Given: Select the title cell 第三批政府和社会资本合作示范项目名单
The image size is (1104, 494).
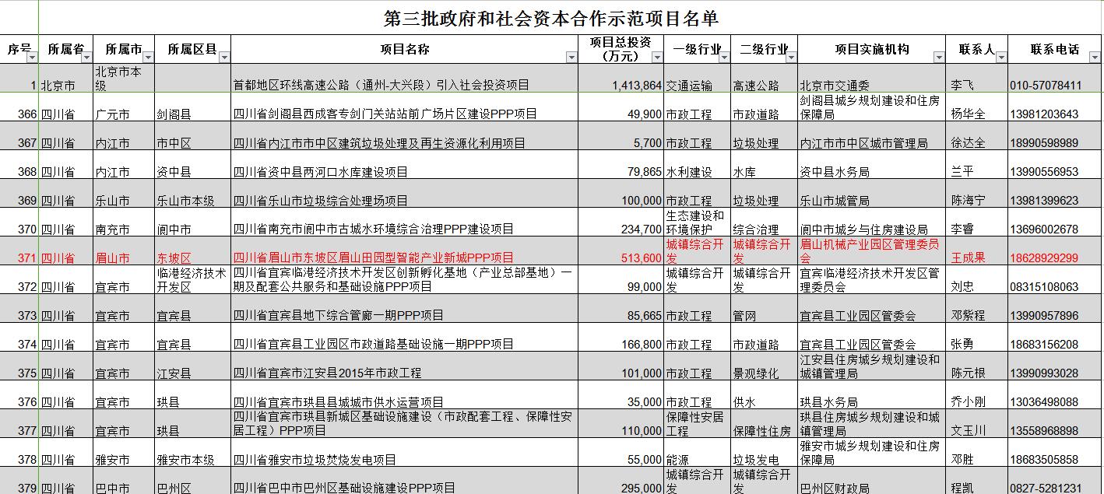Looking at the screenshot, I should (x=551, y=18).
